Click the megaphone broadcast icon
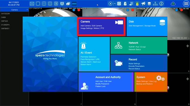This screenshot has height=106, width=190. click(143, 4)
